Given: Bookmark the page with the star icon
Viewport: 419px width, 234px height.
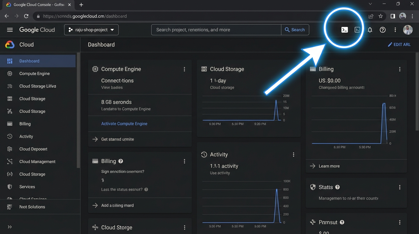Looking at the screenshot, I should (381, 16).
